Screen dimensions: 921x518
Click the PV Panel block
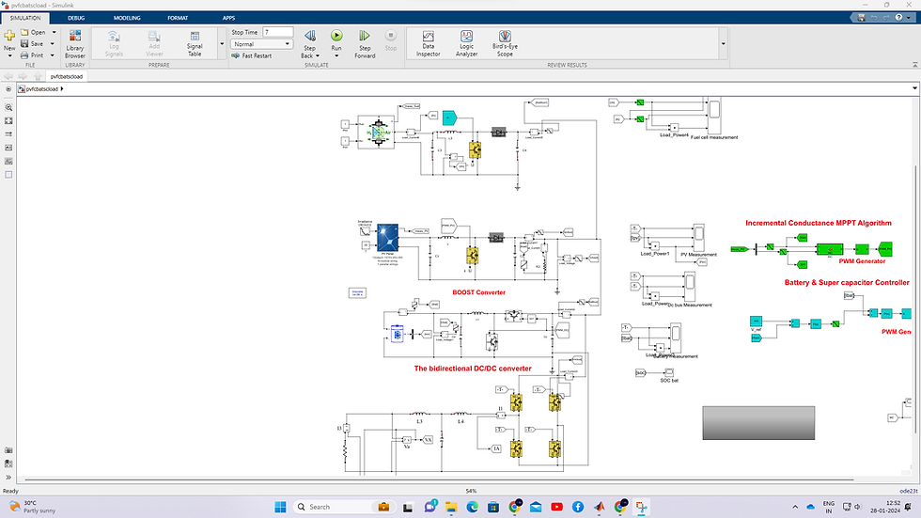[x=387, y=237]
